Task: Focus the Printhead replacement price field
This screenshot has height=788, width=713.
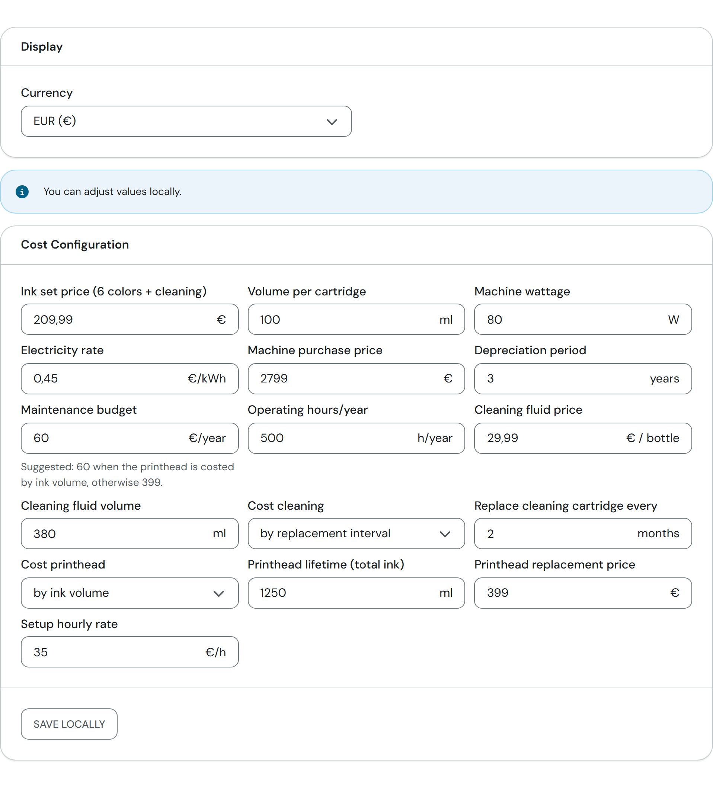Action: coord(583,593)
